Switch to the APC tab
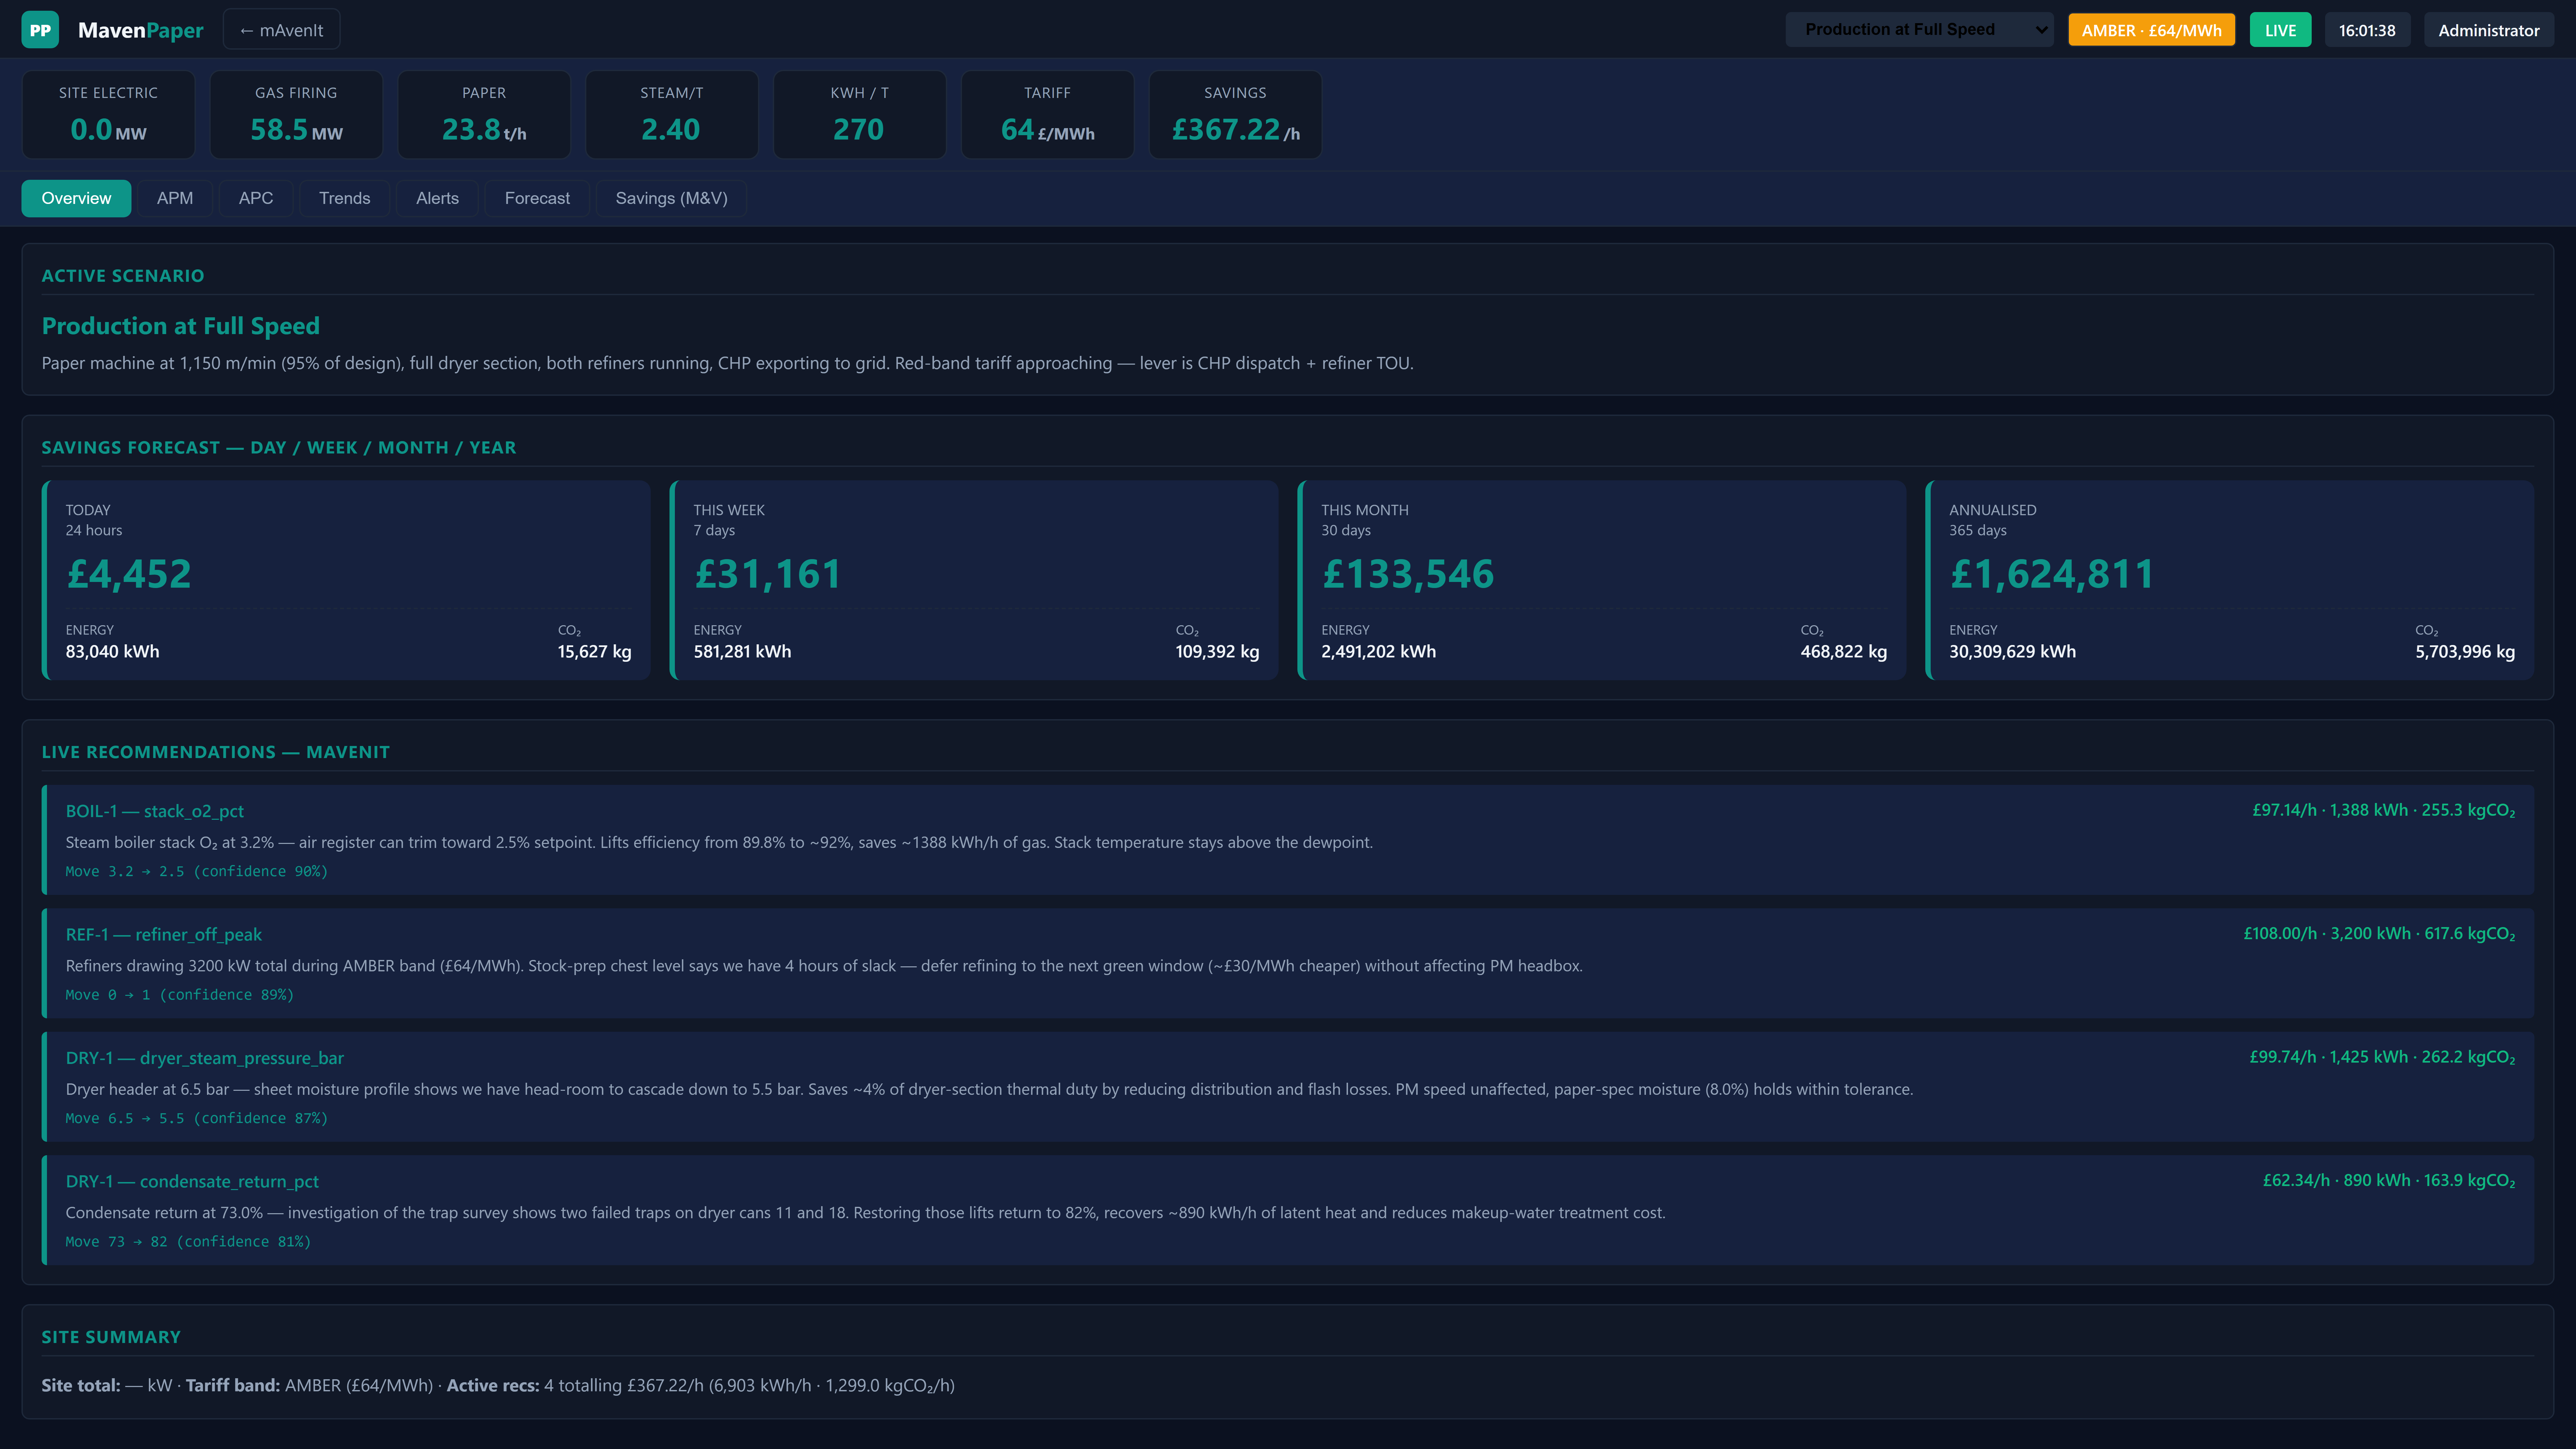 tap(256, 198)
